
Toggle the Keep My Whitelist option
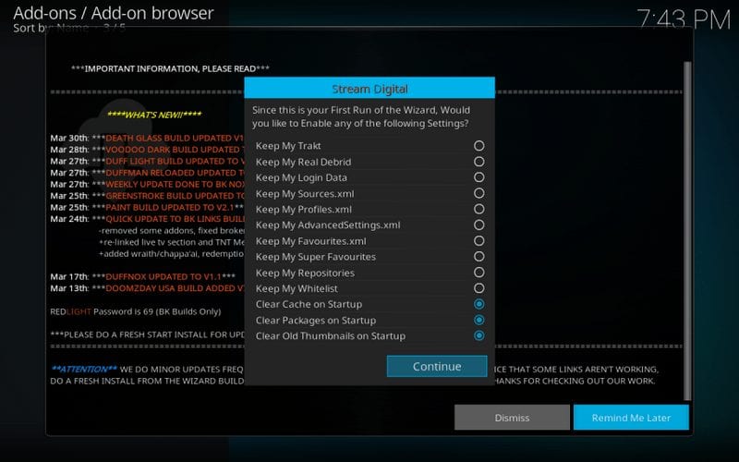coord(479,288)
